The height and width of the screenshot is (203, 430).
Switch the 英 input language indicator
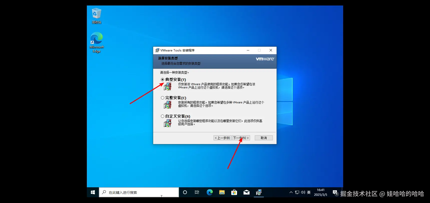point(309,192)
